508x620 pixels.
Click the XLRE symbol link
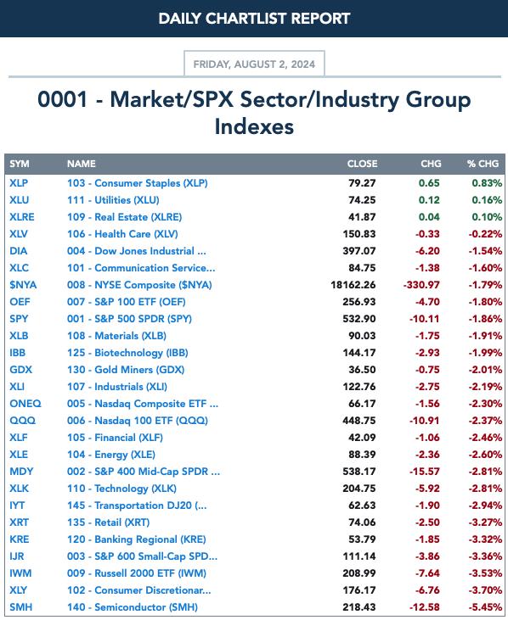click(x=22, y=217)
